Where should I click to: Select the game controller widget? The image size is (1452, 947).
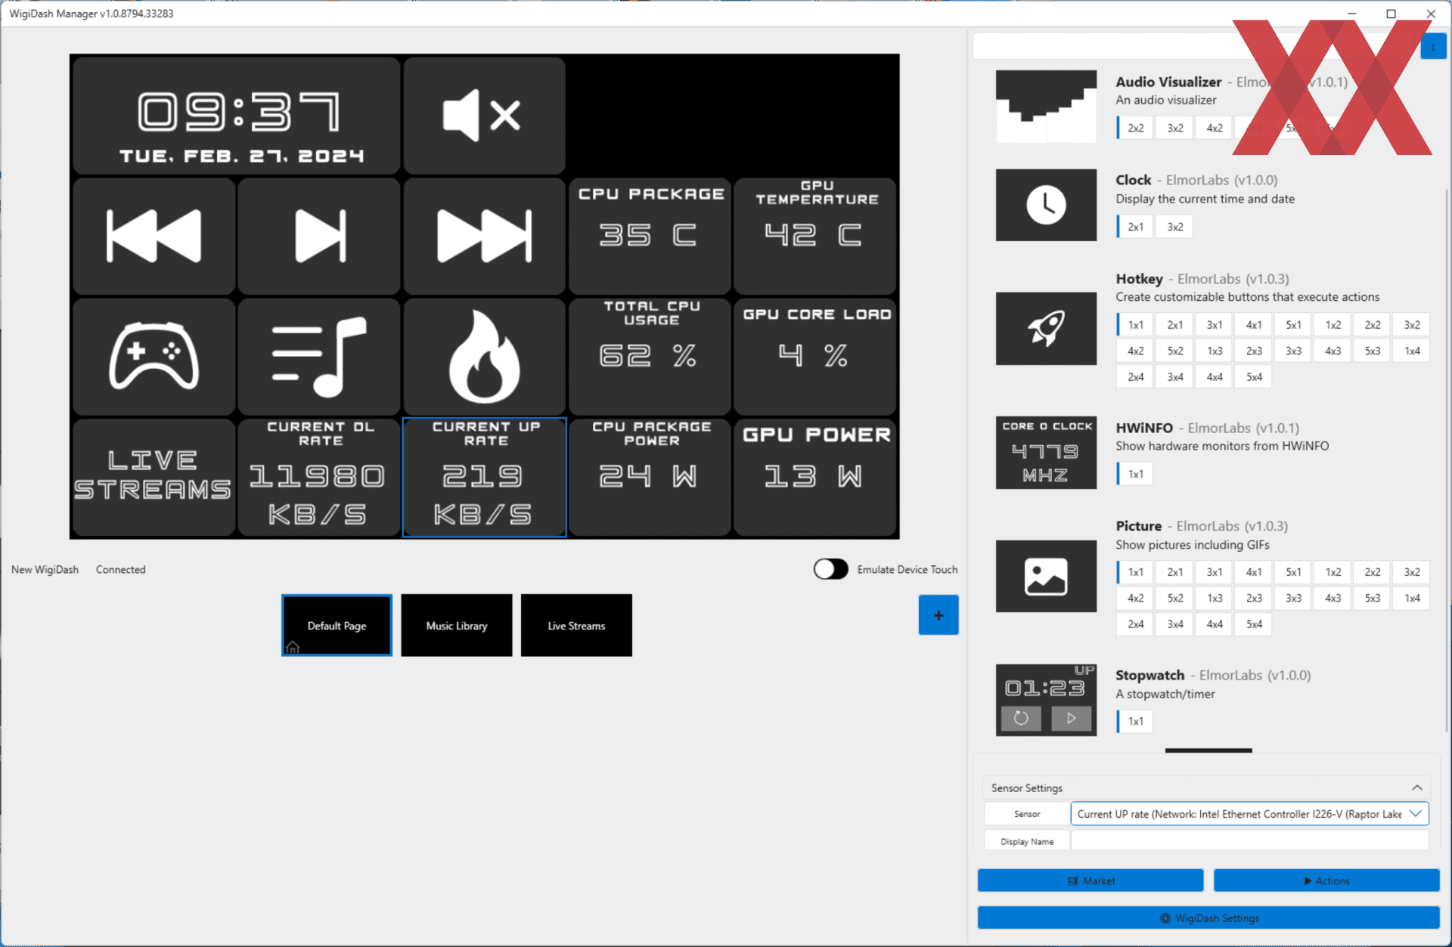[154, 356]
